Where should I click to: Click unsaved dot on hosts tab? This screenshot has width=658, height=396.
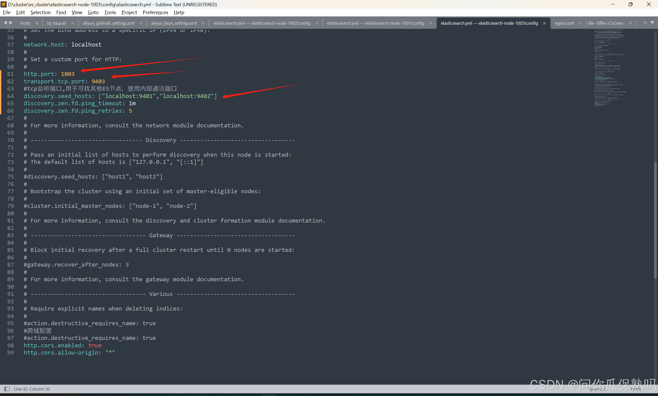[37, 23]
